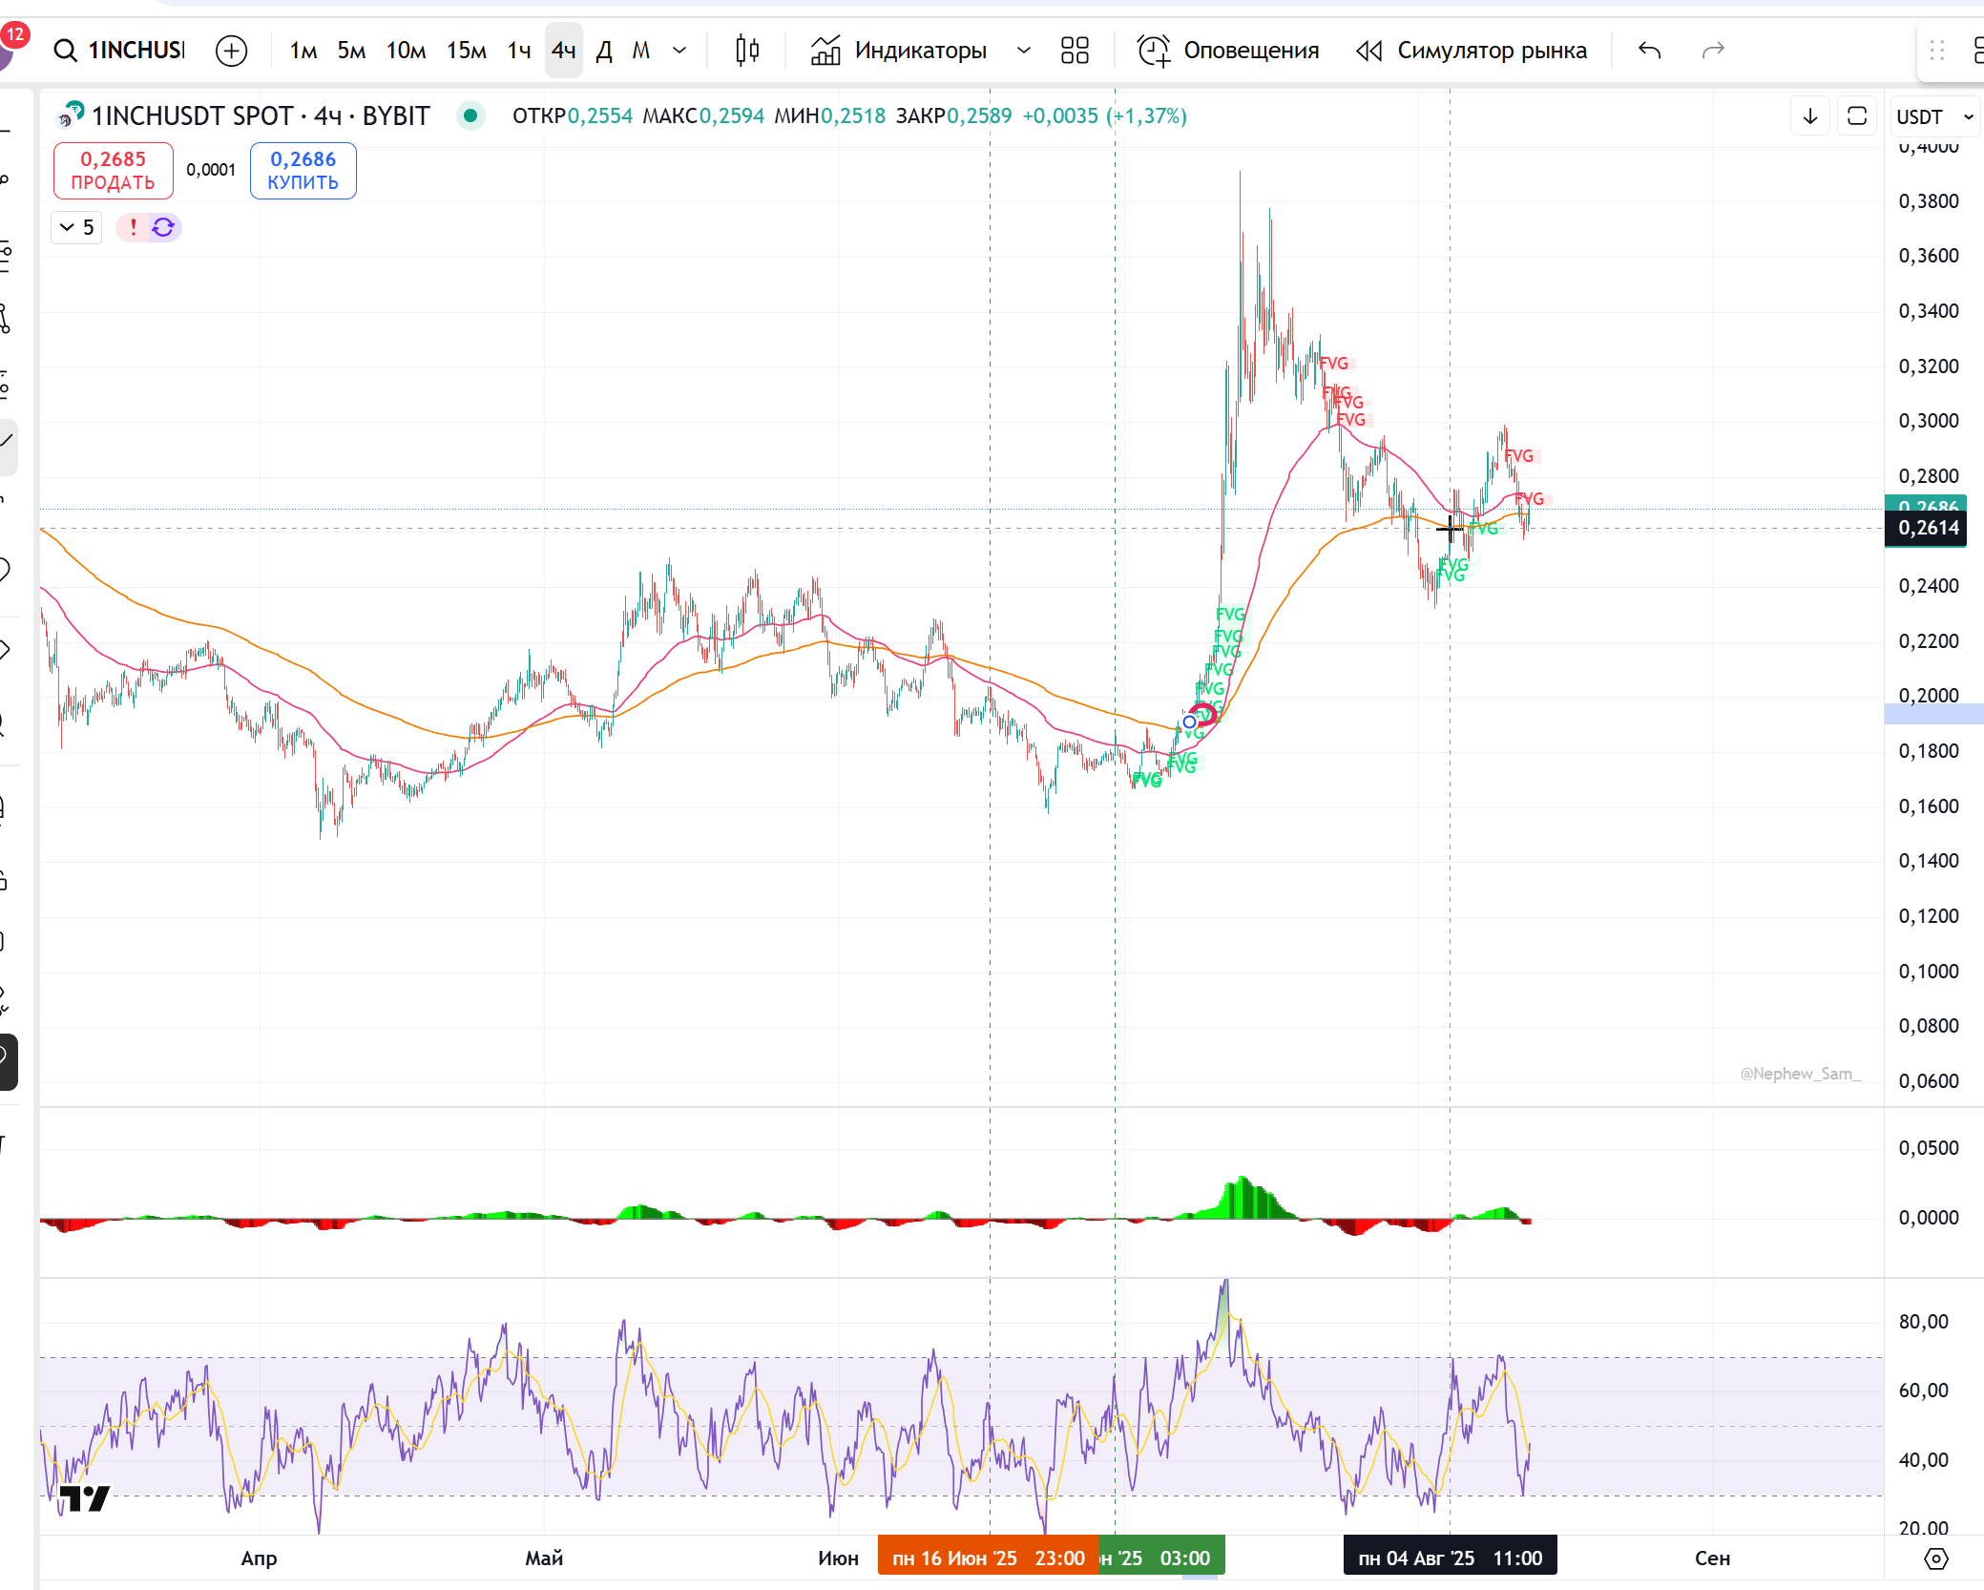Switch to the monthly М timeframe
The width and height of the screenshot is (1984, 1590).
click(641, 50)
